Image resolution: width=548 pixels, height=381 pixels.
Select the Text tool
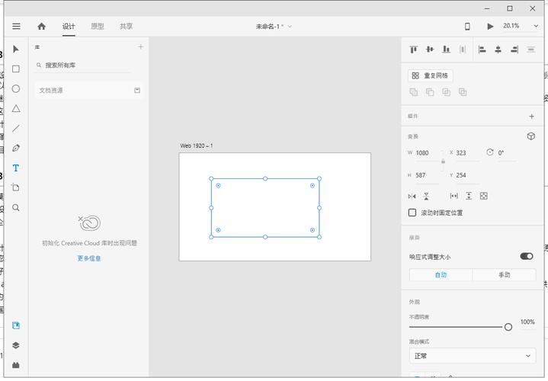16,168
